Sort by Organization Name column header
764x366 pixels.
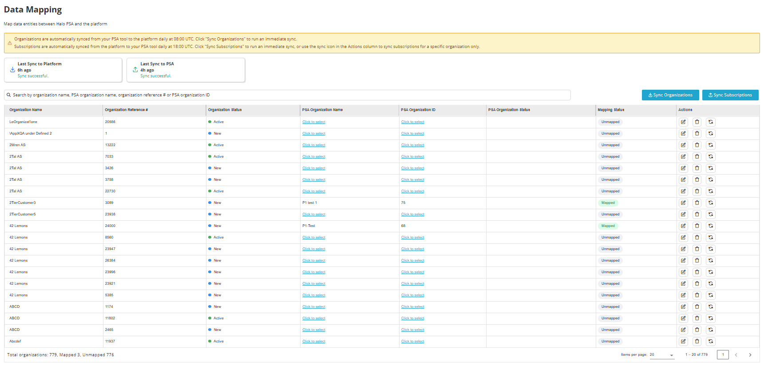(x=26, y=110)
